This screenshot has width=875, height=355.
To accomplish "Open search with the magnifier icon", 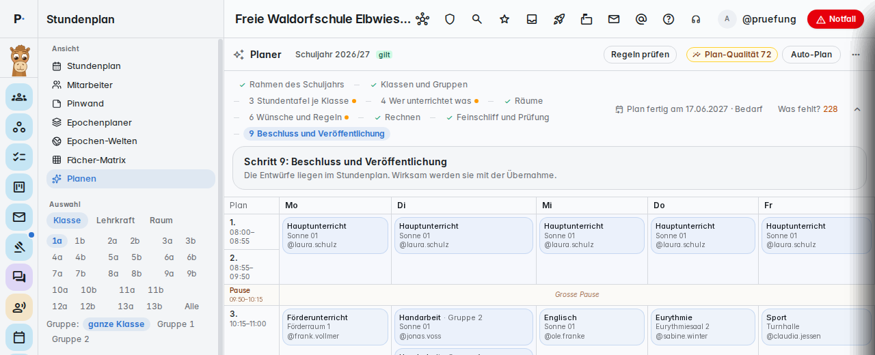I will pyautogui.click(x=477, y=19).
